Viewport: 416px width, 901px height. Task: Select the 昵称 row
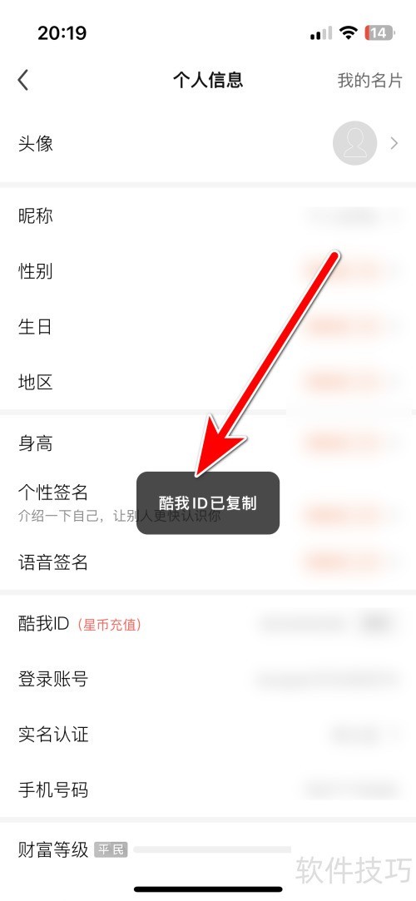[208, 216]
